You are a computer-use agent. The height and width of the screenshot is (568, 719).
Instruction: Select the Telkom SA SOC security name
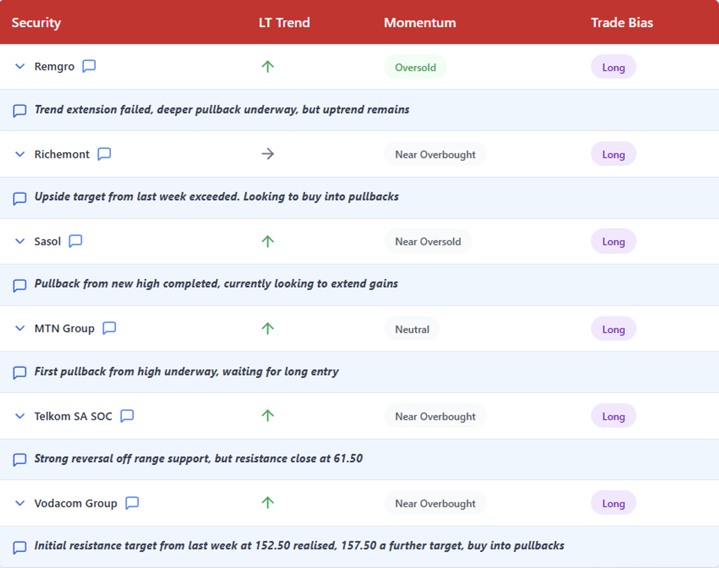point(73,416)
